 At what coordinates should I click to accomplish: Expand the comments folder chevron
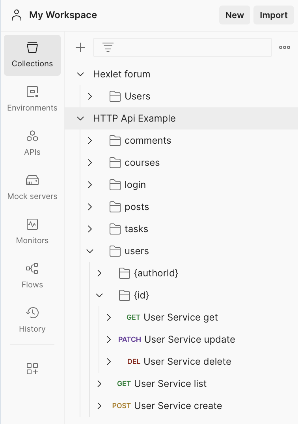(x=90, y=141)
